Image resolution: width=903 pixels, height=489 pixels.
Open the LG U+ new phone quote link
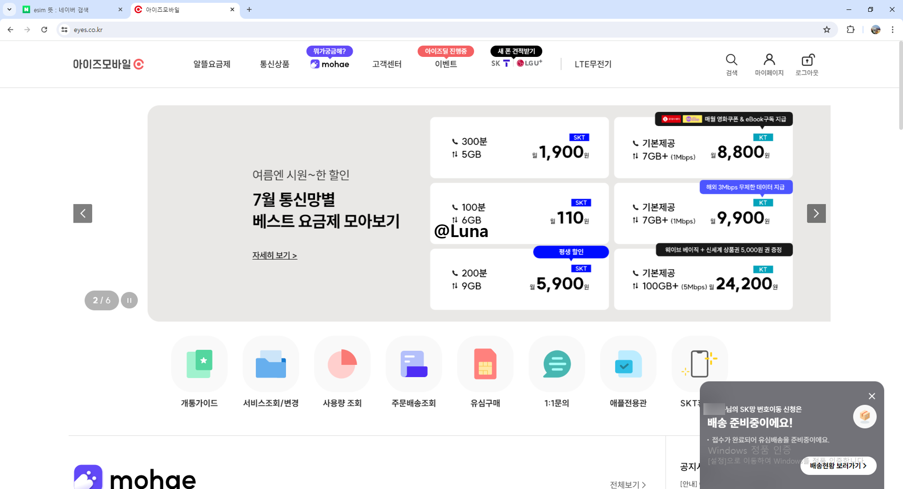529,63
